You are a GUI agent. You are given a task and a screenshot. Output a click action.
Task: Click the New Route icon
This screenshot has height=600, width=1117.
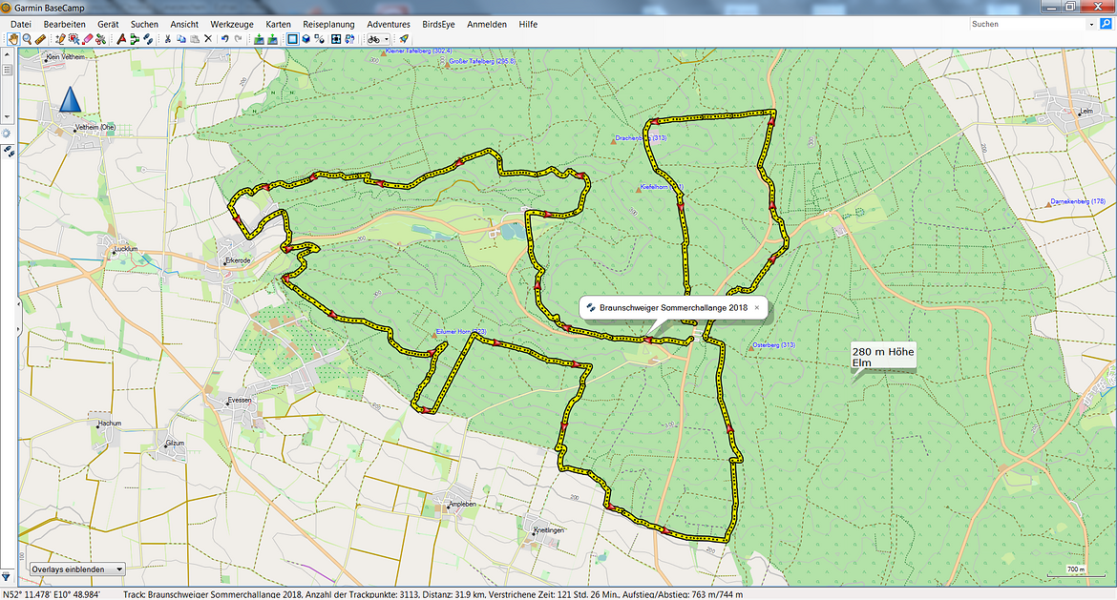[x=121, y=39]
